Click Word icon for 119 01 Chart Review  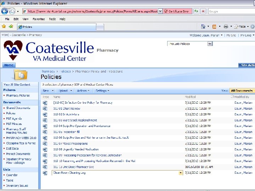[45, 109]
